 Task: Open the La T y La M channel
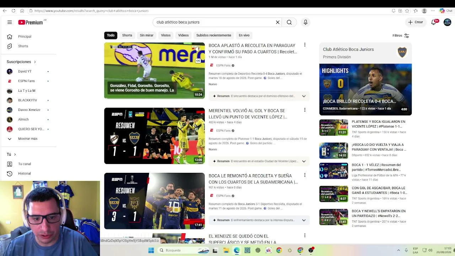(27, 91)
